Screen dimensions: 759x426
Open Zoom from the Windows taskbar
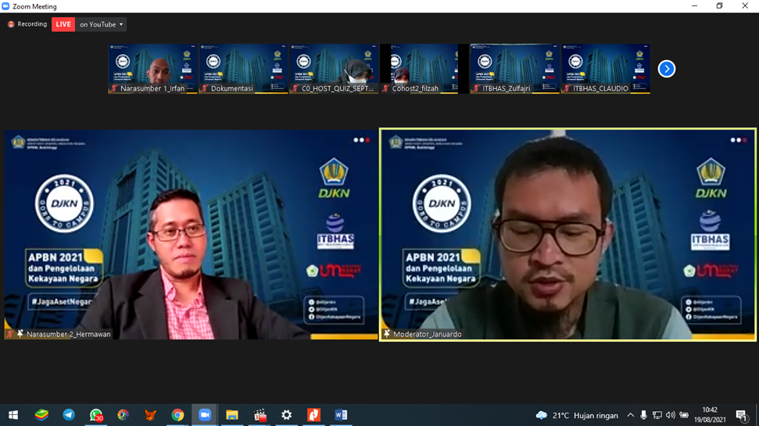(205, 415)
